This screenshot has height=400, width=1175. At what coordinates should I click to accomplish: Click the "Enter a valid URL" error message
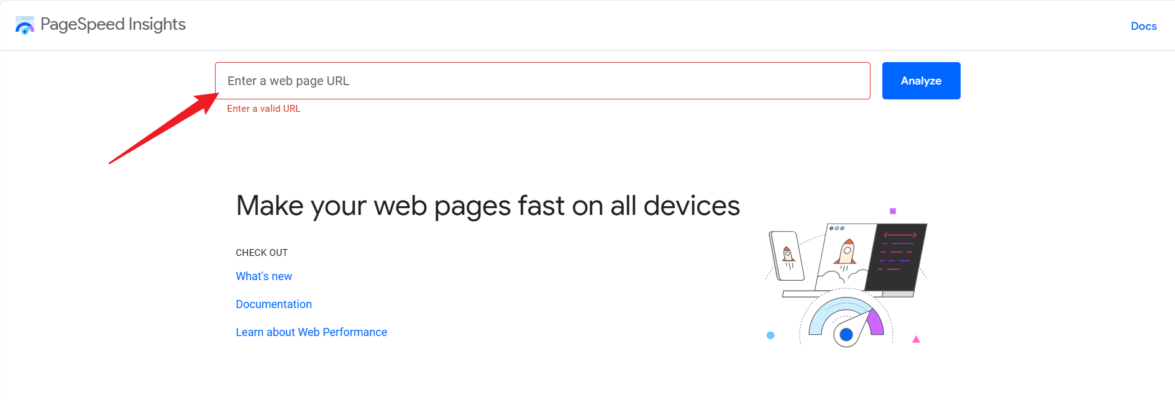click(x=263, y=108)
